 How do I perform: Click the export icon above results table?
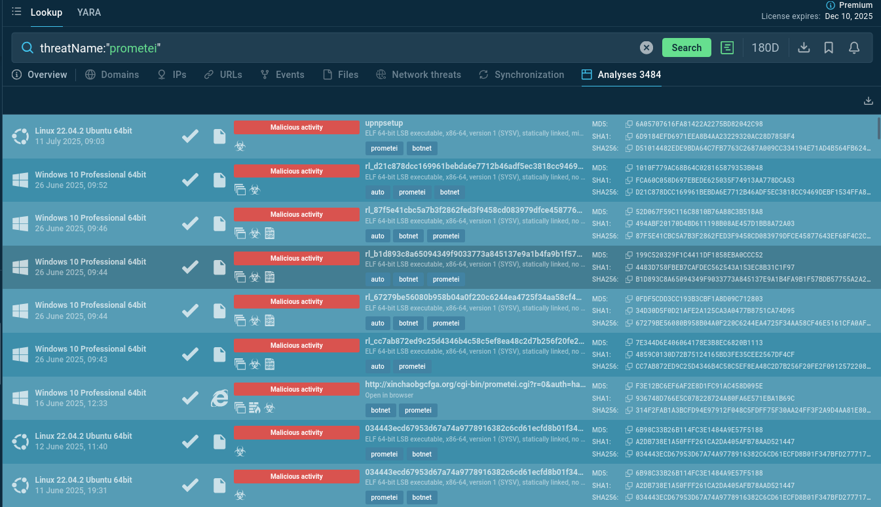click(x=869, y=101)
